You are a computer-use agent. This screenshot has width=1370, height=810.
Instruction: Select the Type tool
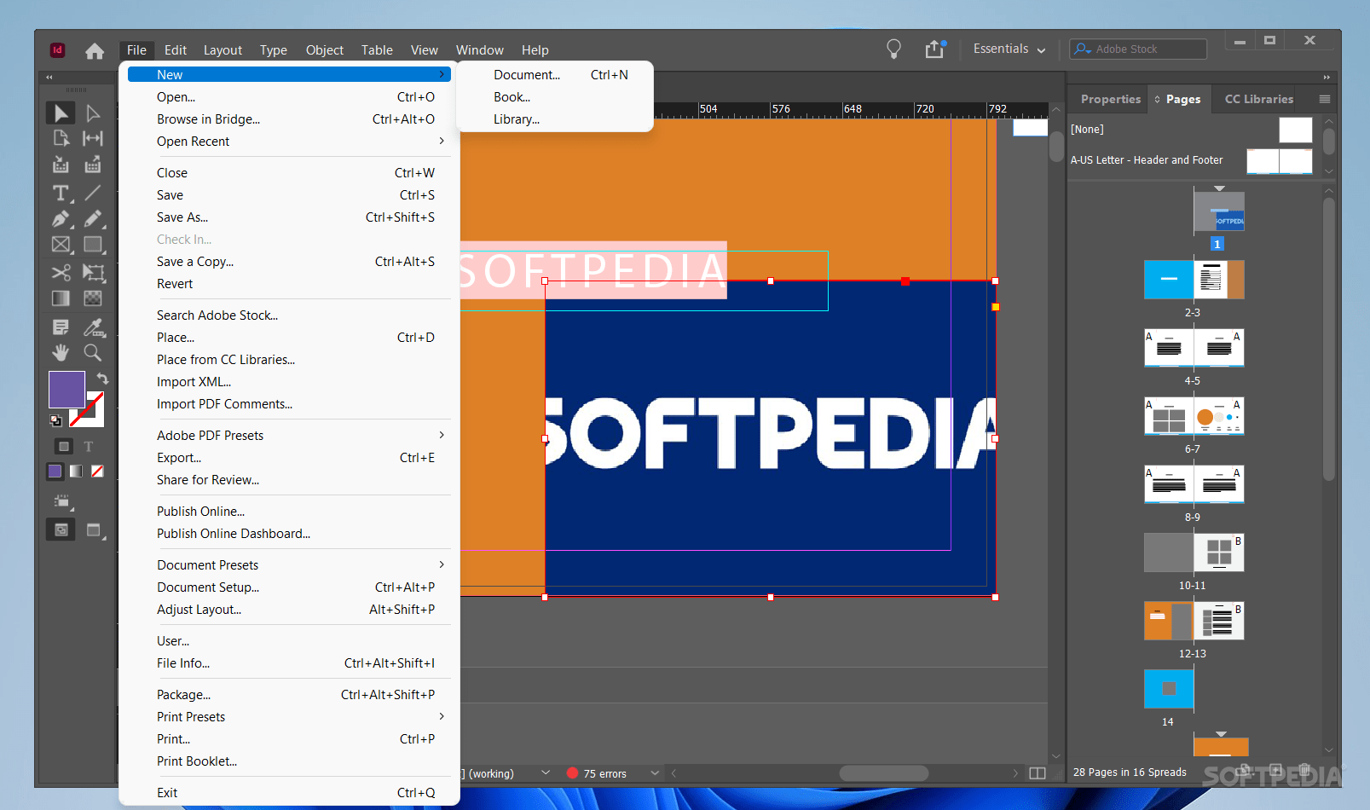61,194
